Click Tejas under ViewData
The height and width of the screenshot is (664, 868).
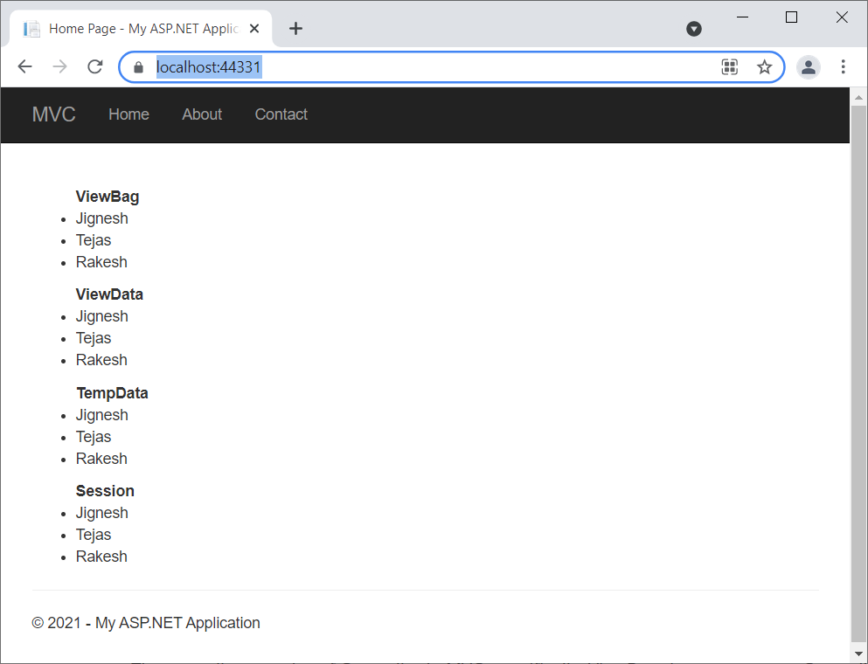[x=94, y=338]
